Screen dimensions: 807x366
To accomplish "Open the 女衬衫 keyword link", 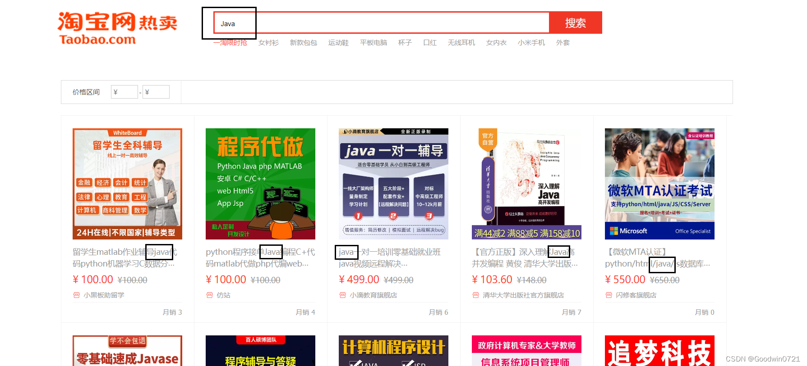I will (268, 43).
